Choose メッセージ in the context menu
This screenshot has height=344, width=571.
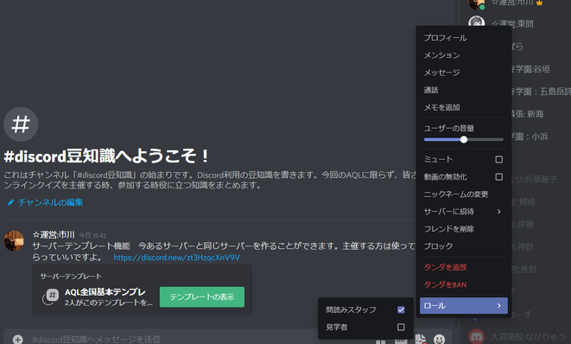point(464,73)
